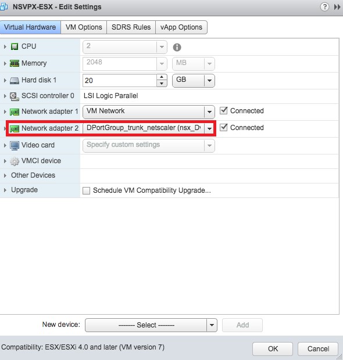Click the LSI Logic Parallel text

[111, 96]
